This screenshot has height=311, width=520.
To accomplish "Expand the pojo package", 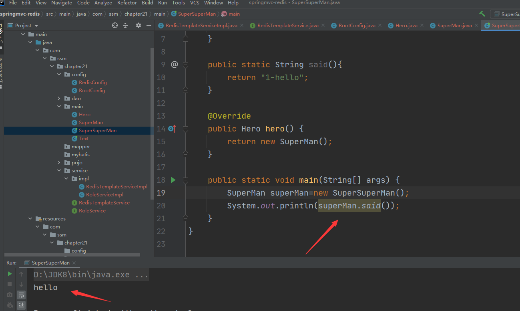I will tap(59, 163).
